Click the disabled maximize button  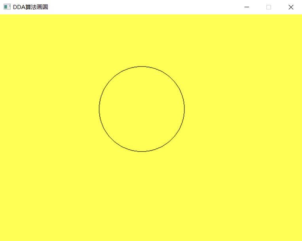[269, 7]
